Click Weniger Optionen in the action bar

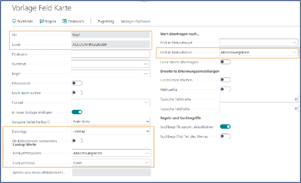click(136, 21)
